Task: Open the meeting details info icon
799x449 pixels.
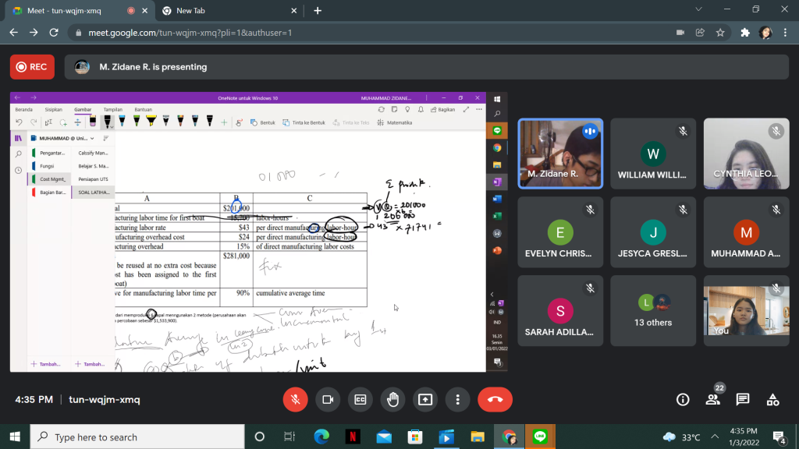Action: click(683, 399)
